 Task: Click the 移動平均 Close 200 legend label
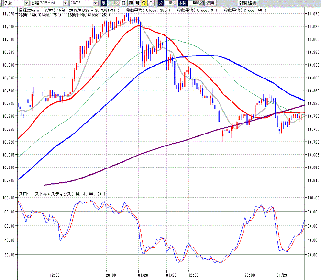pos(148,10)
